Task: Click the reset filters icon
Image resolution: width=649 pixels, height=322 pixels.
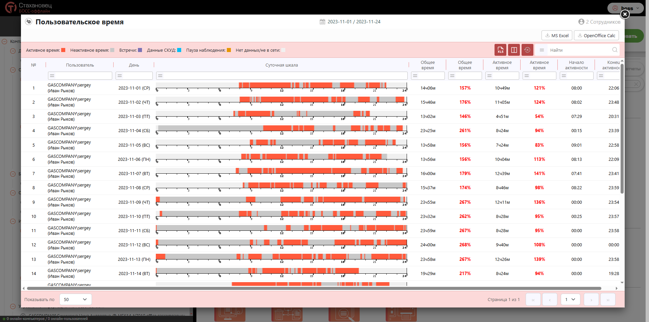Action: click(527, 50)
